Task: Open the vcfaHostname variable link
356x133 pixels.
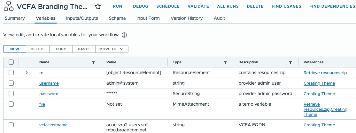Action: point(53,125)
